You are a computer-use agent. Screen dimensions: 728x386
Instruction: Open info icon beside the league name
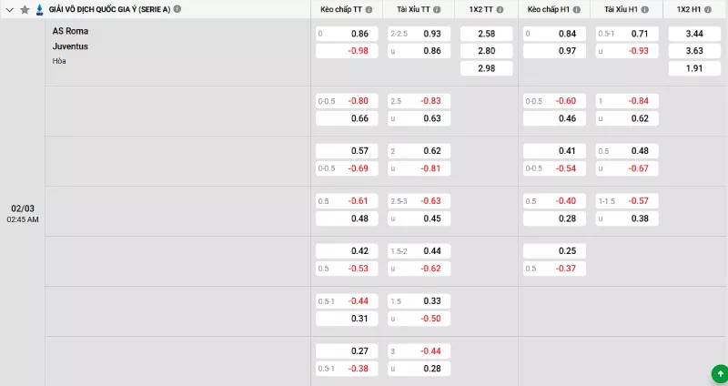(x=177, y=9)
